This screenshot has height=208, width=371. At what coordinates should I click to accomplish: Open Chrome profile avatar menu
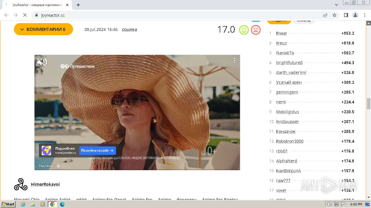click(355, 15)
